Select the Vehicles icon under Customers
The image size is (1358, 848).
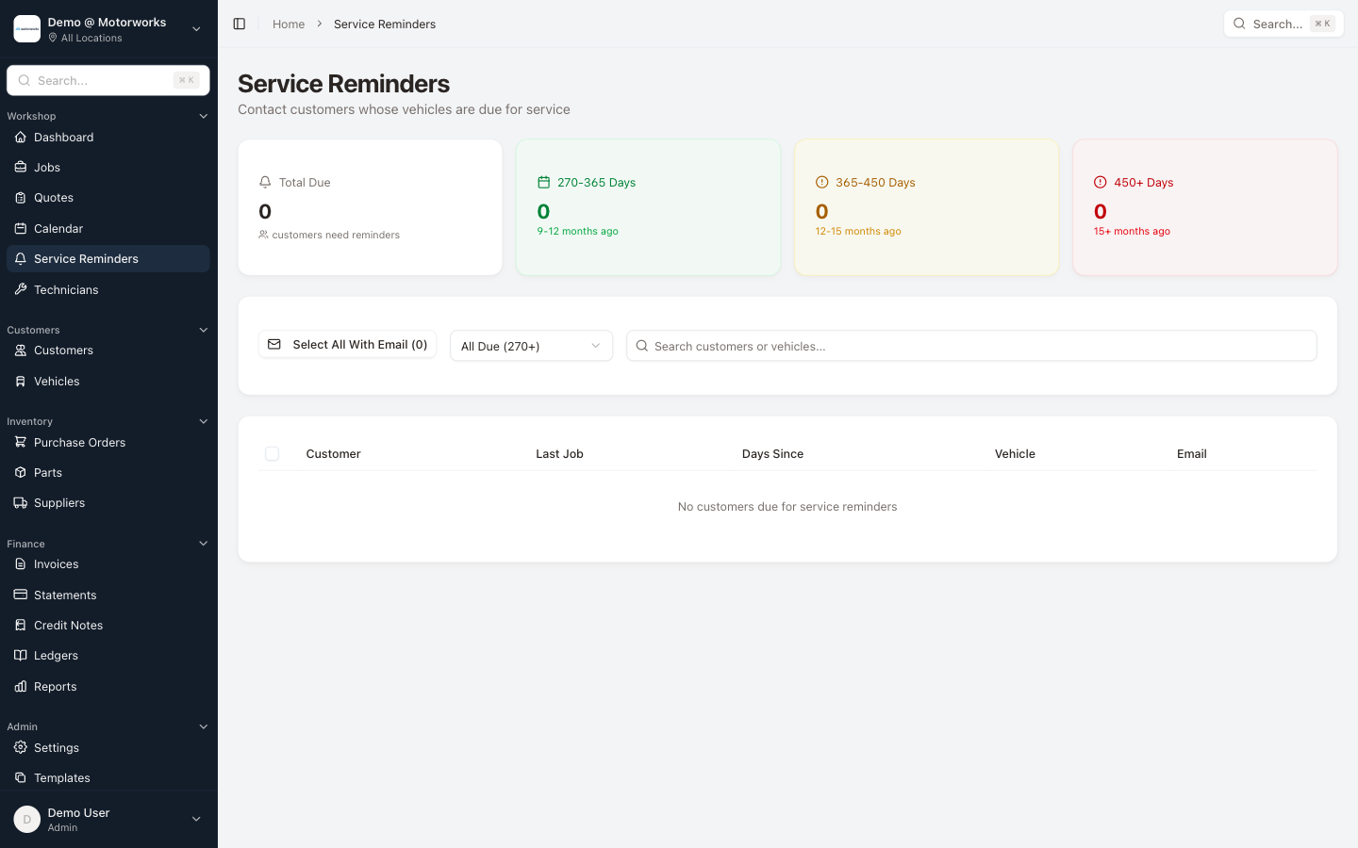[x=20, y=381]
